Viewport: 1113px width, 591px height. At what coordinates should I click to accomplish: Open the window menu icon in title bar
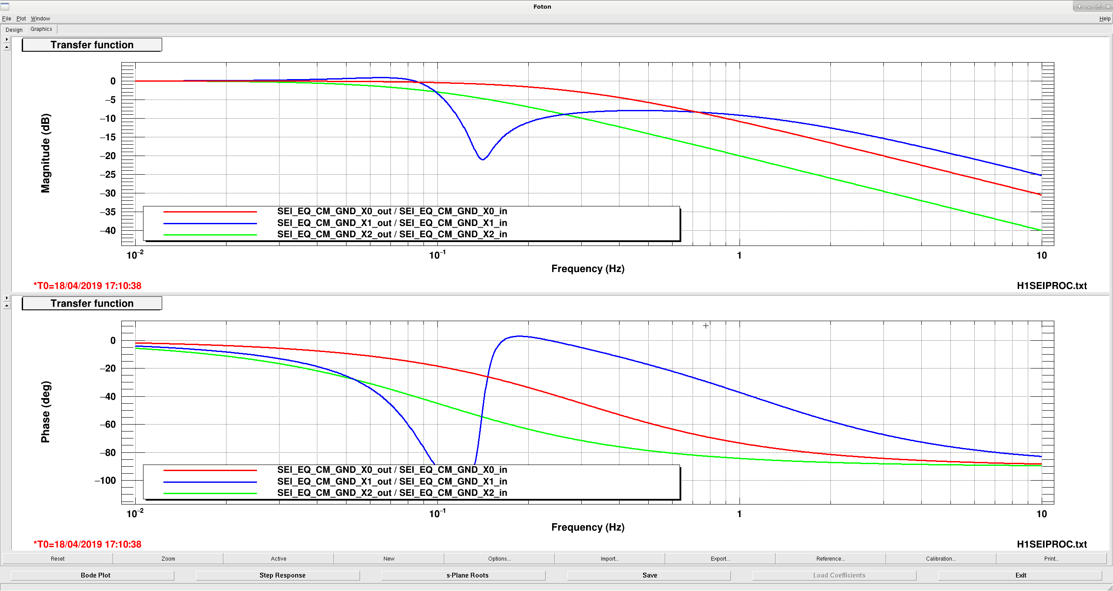coord(5,7)
